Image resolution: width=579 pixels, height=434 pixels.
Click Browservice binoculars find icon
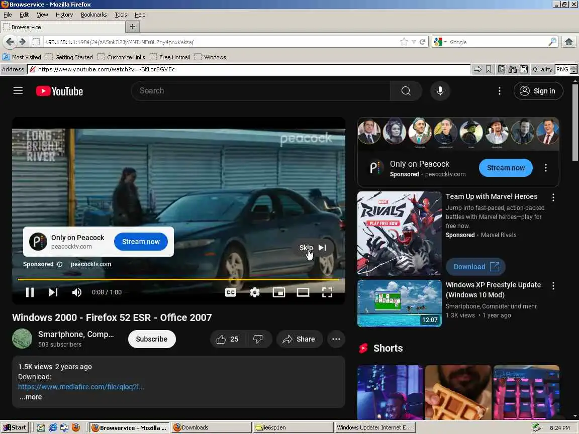click(x=513, y=69)
